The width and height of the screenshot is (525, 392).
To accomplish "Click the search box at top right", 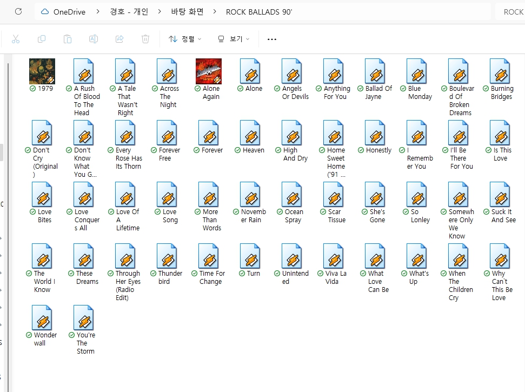I will pyautogui.click(x=511, y=11).
